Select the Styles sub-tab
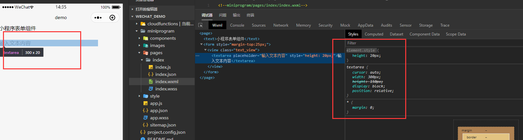Screen dimensions: 523x140 [x=353, y=34]
